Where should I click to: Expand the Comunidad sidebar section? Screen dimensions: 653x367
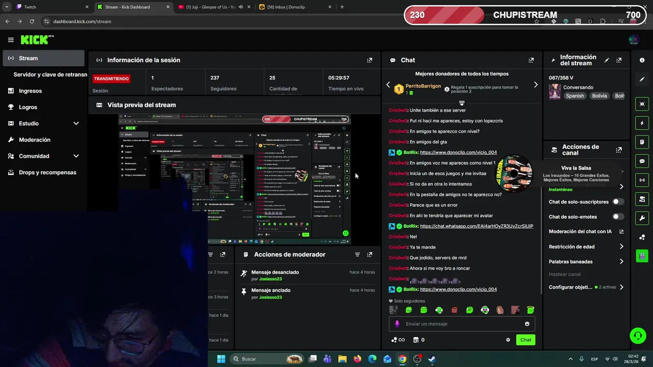76,156
